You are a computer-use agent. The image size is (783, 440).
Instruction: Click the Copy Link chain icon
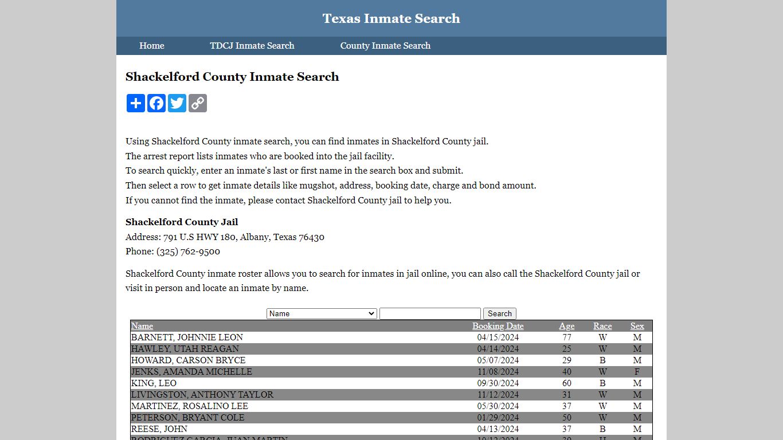tap(198, 103)
